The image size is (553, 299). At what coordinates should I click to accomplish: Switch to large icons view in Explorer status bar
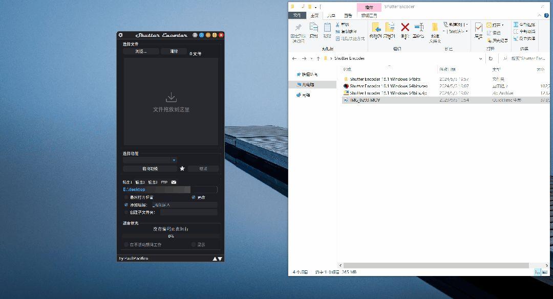point(545,272)
